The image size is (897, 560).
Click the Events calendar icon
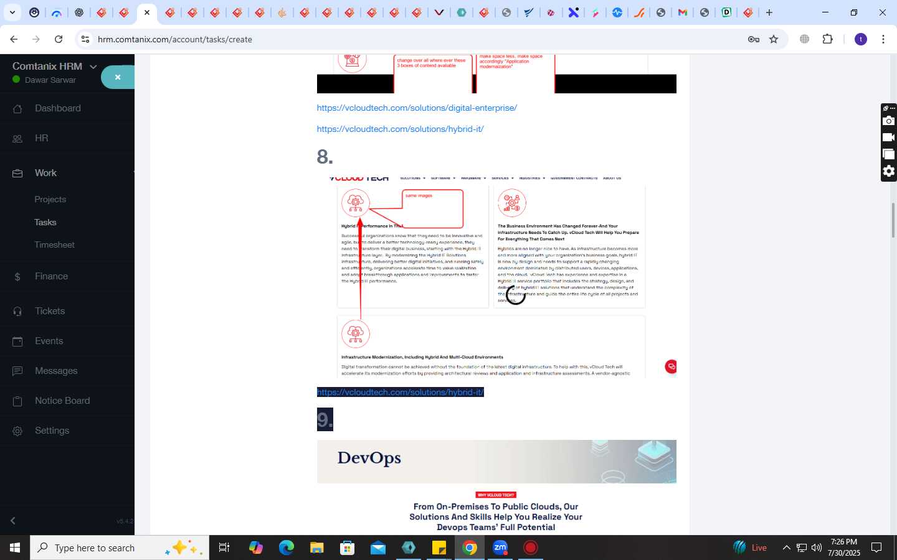pos(17,341)
